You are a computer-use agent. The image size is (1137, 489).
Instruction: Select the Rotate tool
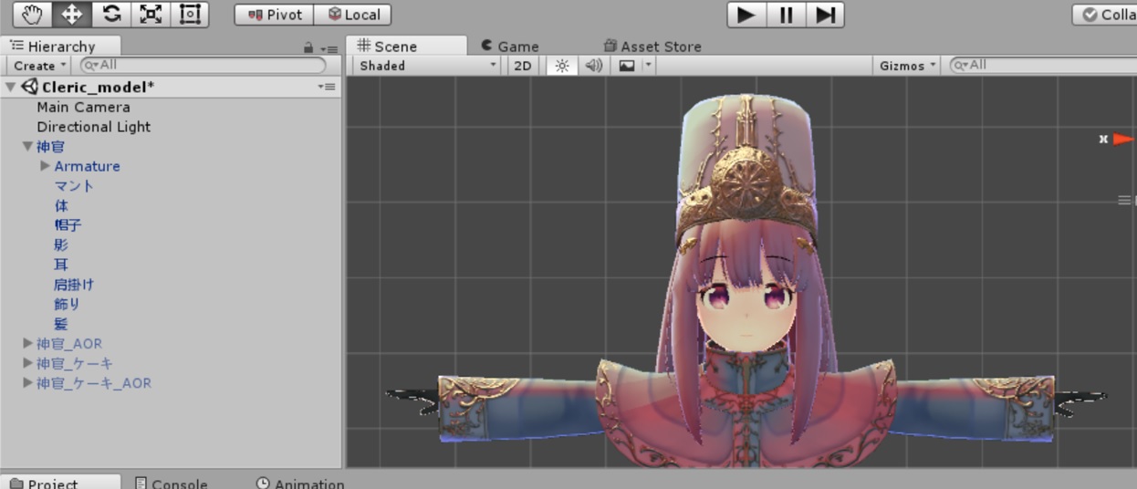click(x=111, y=15)
